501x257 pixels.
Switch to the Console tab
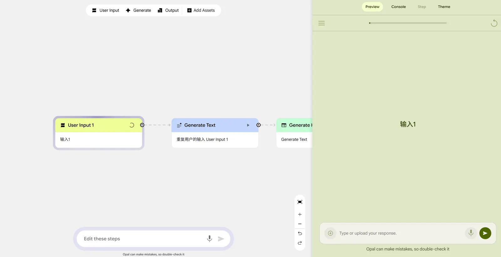(x=398, y=7)
